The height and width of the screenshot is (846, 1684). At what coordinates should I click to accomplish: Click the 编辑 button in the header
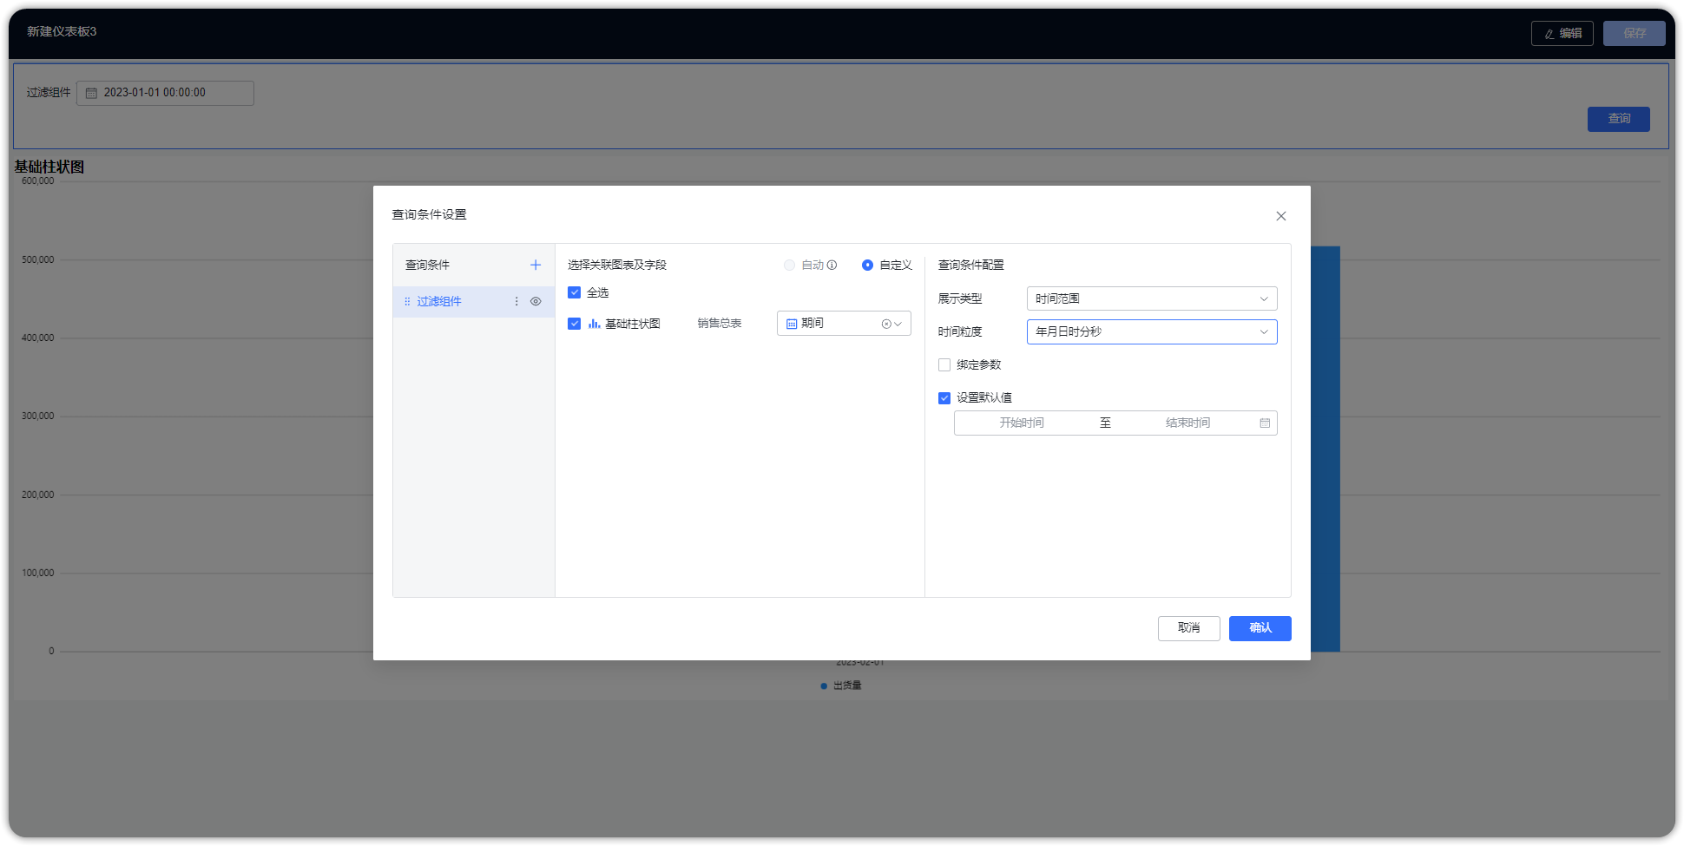coord(1562,33)
